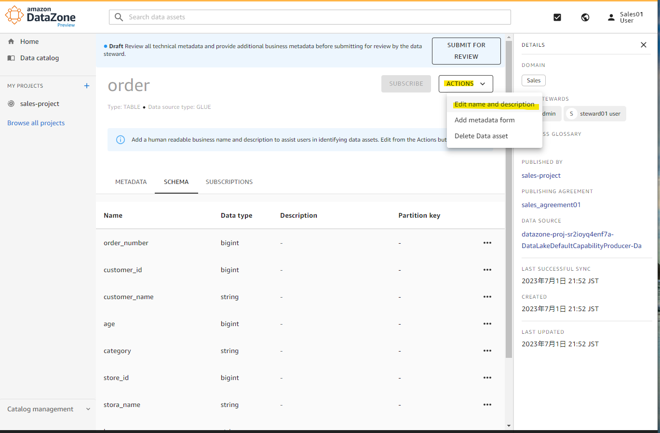Focus the Search data assets field
The height and width of the screenshot is (433, 660).
310,17
